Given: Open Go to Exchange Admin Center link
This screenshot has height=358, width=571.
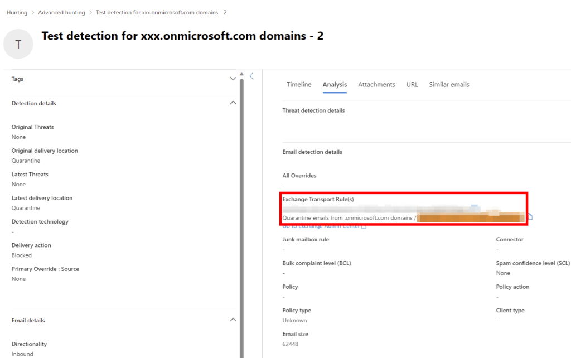Looking at the screenshot, I should pos(321,226).
